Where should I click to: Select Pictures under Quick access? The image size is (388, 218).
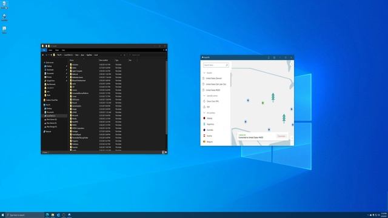pyautogui.click(x=49, y=77)
